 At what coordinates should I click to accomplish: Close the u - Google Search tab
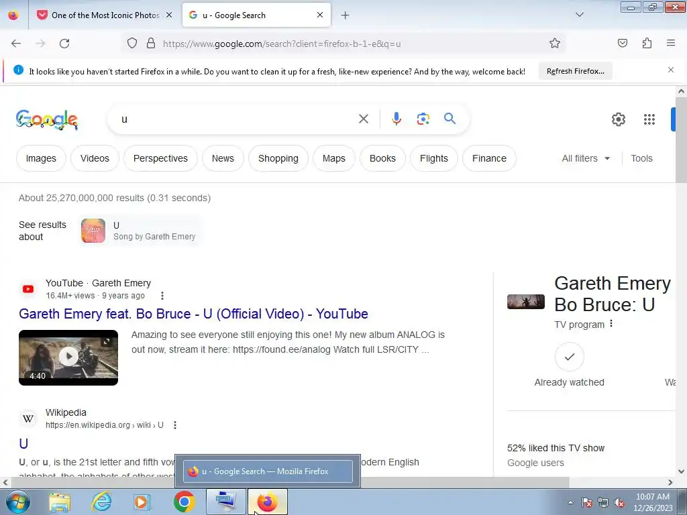pos(320,15)
